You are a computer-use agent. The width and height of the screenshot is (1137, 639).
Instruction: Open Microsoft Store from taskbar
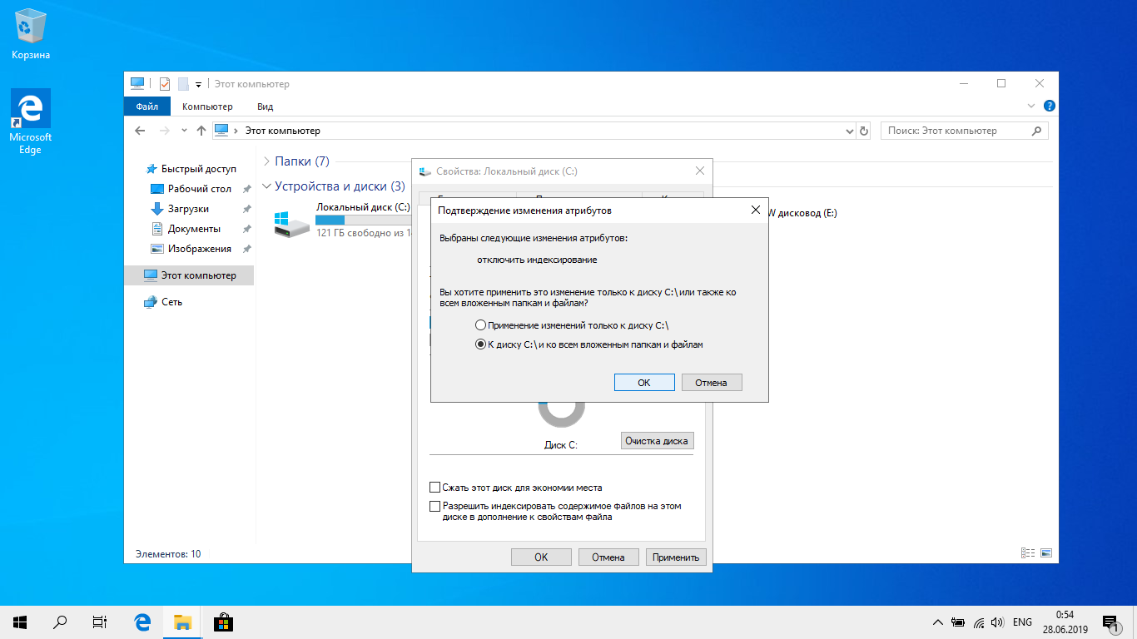[x=222, y=622]
